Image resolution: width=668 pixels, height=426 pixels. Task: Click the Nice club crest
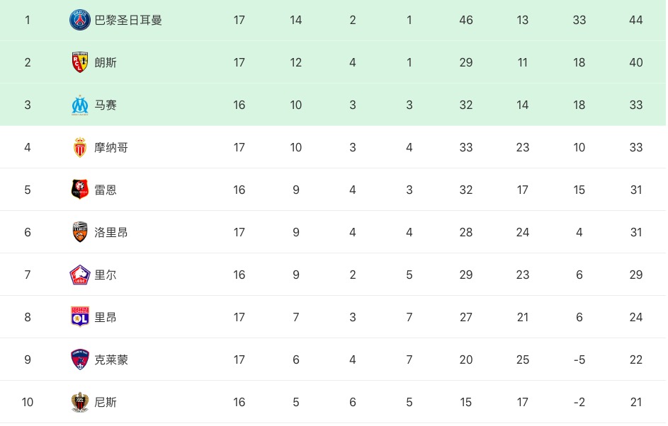point(80,402)
